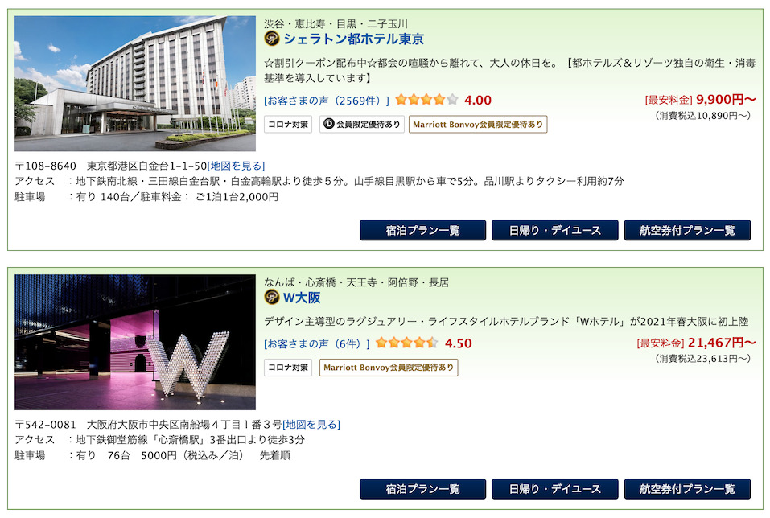This screenshot has height=518, width=770.
Task: Click the W Osaka entrance photo
Action: [x=135, y=342]
